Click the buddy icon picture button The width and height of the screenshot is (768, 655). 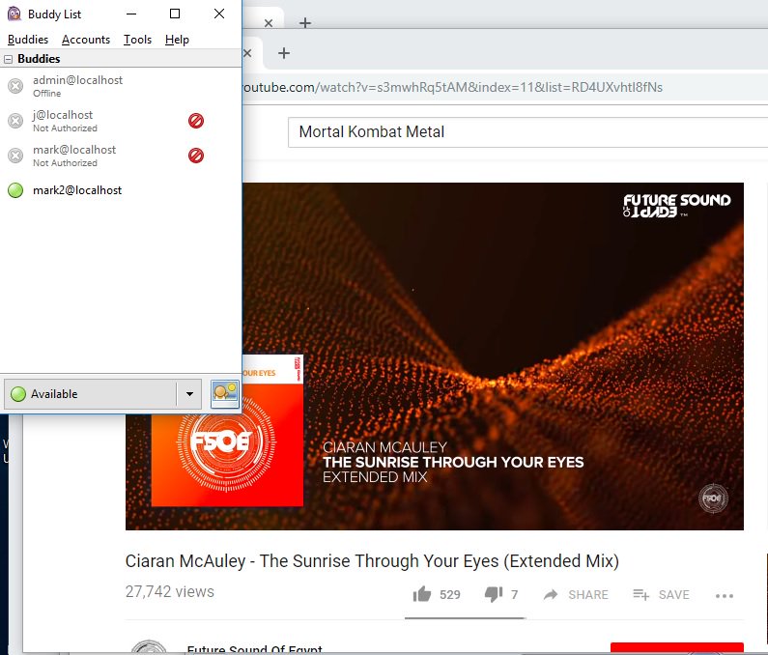pyautogui.click(x=225, y=394)
